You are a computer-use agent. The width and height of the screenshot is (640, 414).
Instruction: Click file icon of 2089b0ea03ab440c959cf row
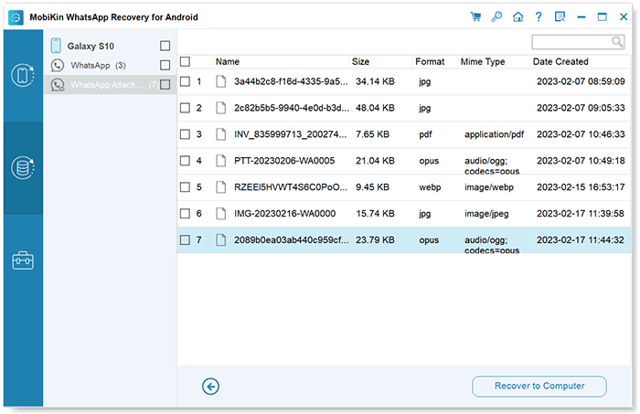tap(221, 239)
